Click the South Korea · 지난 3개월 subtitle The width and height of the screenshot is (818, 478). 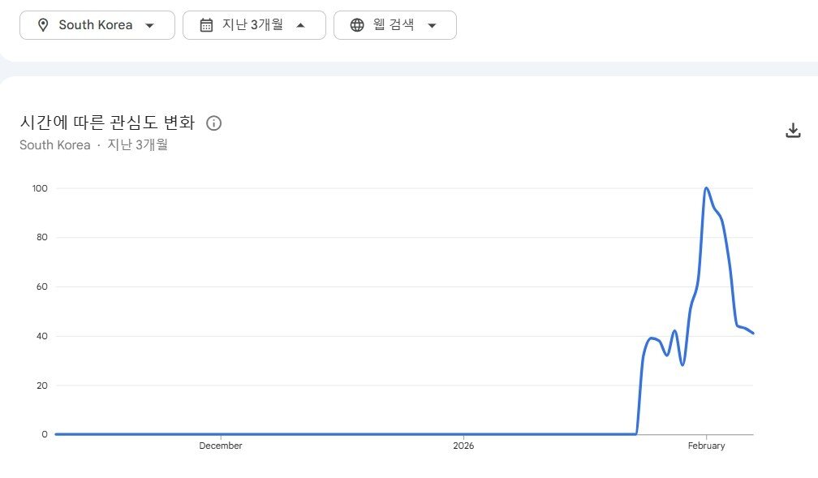93,145
